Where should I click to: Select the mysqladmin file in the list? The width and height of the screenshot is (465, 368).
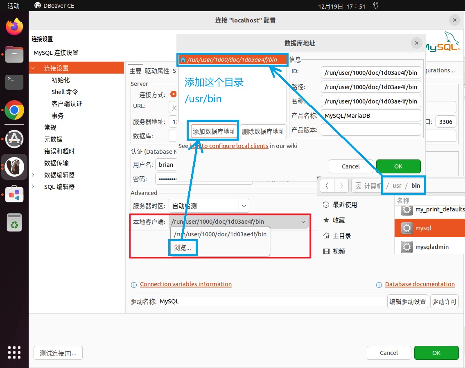tap(430, 247)
